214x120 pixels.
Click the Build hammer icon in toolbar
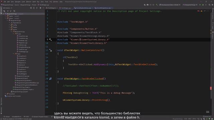(157, 5)
